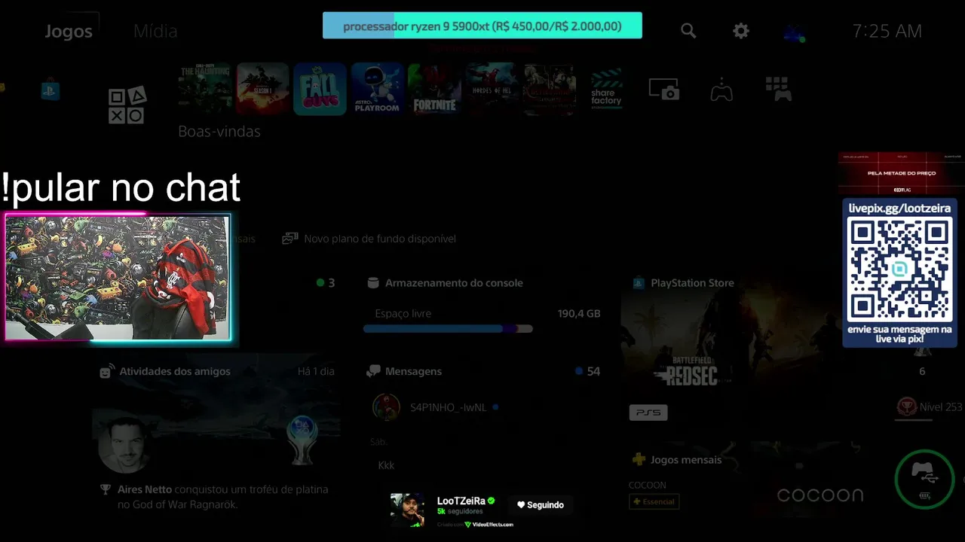Switch to the Jogos tab
The width and height of the screenshot is (965, 542).
pos(69,32)
